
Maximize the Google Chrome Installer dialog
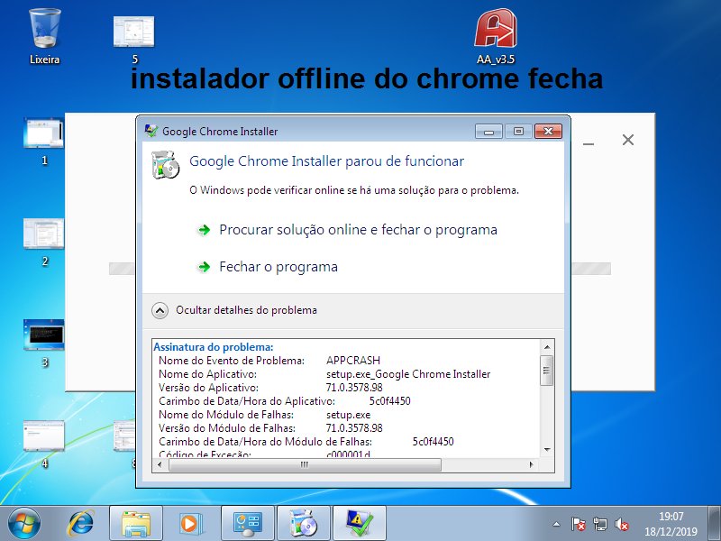point(518,132)
